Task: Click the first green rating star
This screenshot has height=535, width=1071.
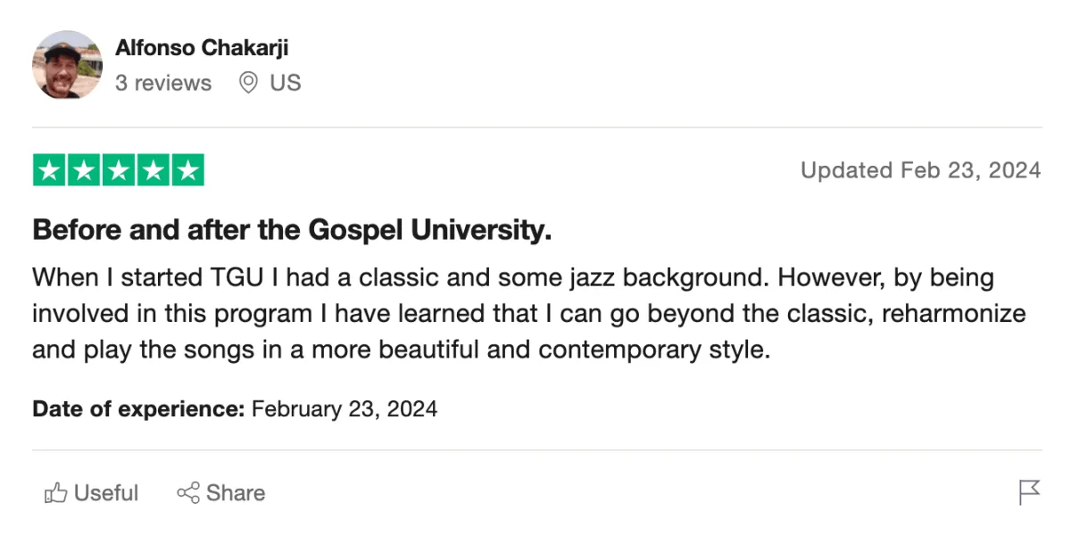Action: tap(50, 170)
